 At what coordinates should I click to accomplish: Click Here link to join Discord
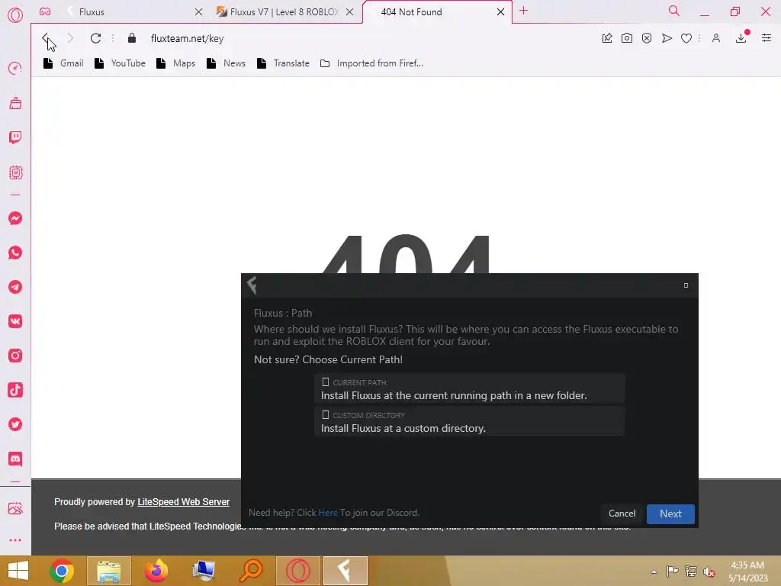pos(328,513)
